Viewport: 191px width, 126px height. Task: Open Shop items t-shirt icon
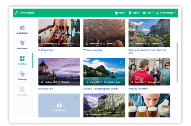click(22, 43)
